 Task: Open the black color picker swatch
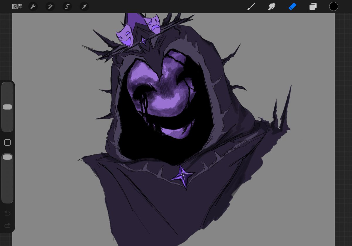[x=334, y=6]
